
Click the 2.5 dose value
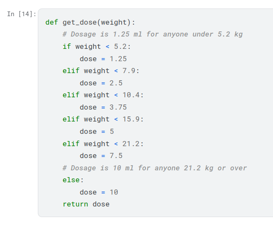(x=116, y=83)
